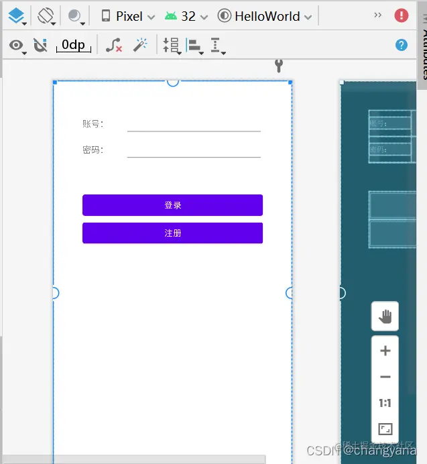Click the left-side constraint circle handle
The image size is (427, 464).
[56, 293]
